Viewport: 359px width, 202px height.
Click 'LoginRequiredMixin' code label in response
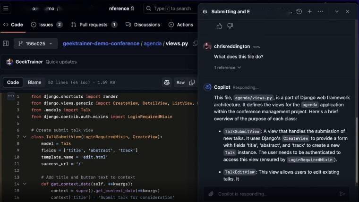click(310, 160)
